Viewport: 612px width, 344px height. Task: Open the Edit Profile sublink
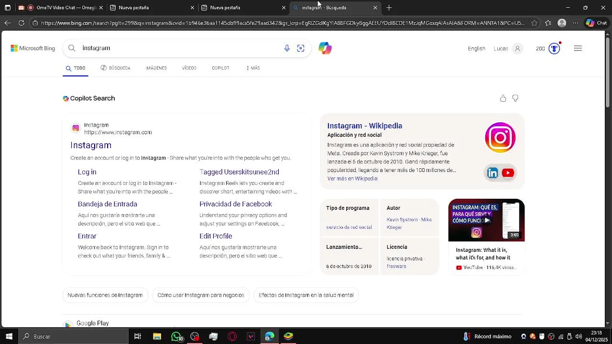[216, 236]
